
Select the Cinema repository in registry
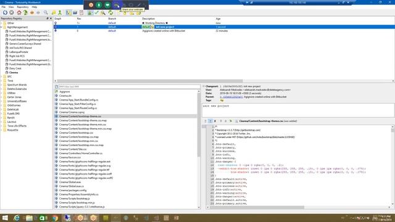[x=14, y=73]
